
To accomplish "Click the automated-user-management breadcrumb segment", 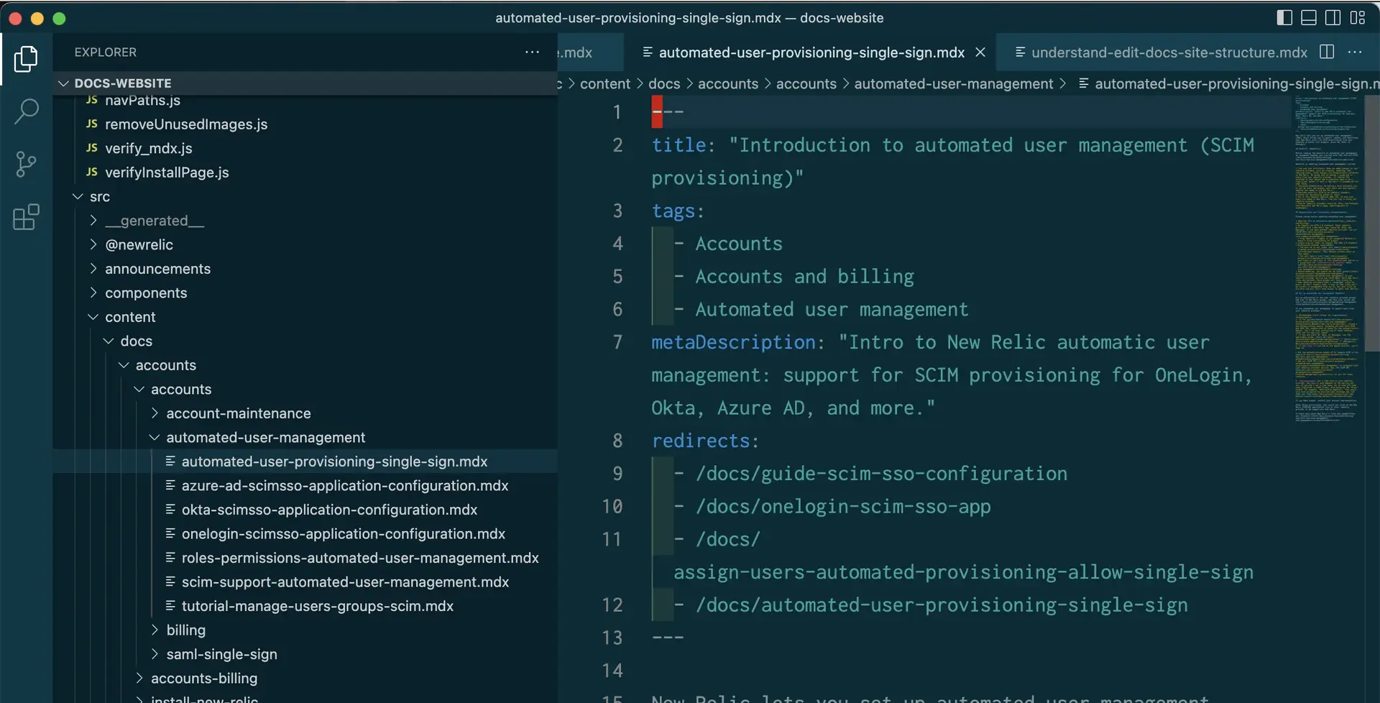I will (x=953, y=83).
